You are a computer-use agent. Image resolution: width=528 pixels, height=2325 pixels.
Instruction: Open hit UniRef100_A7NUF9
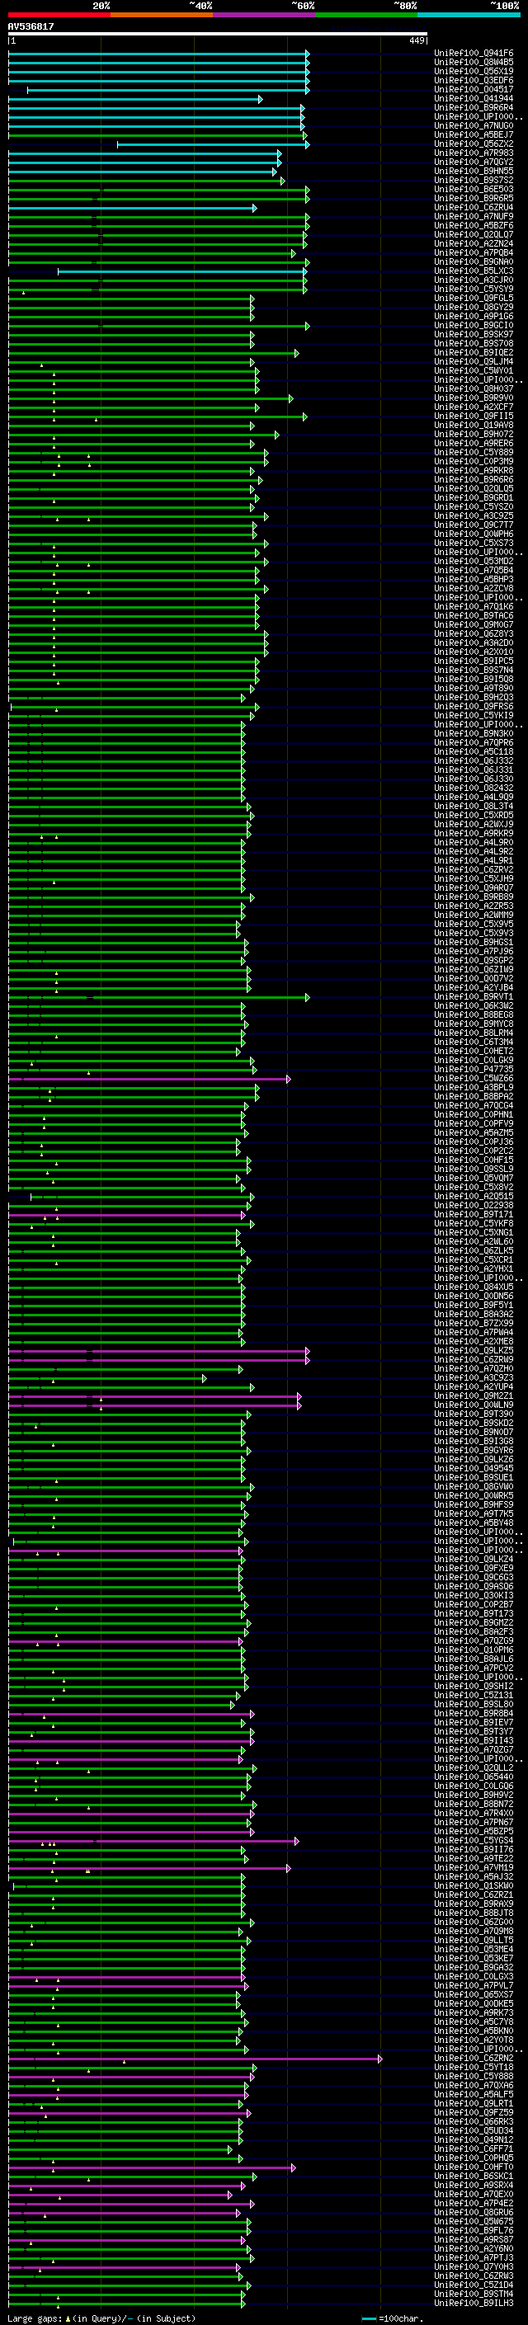474,217
